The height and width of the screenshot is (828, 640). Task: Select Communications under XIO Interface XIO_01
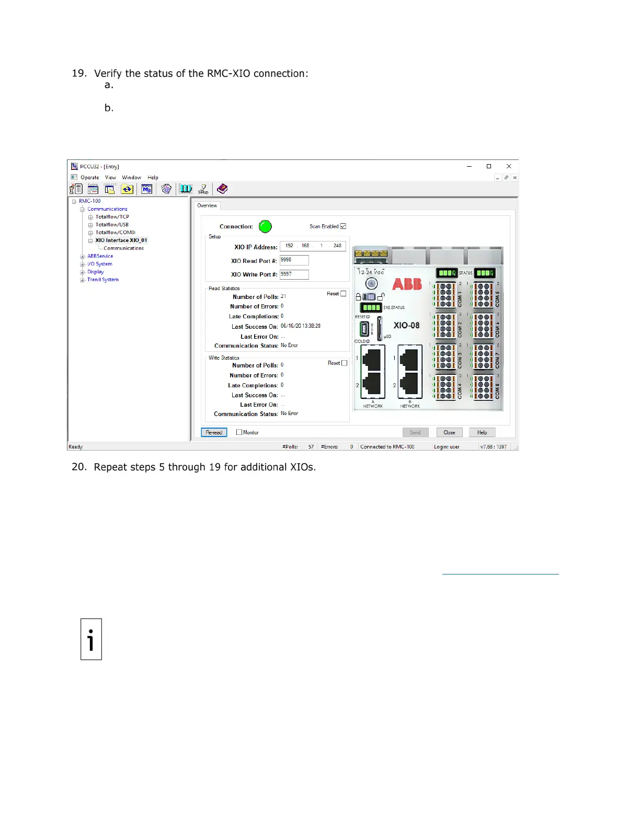[123, 248]
